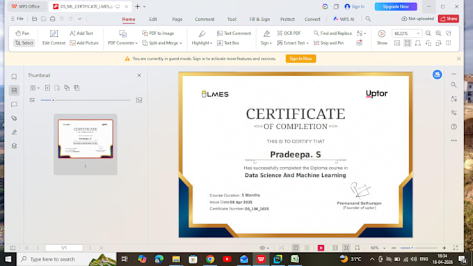Click red play slideshow button in status bar

tap(321, 248)
